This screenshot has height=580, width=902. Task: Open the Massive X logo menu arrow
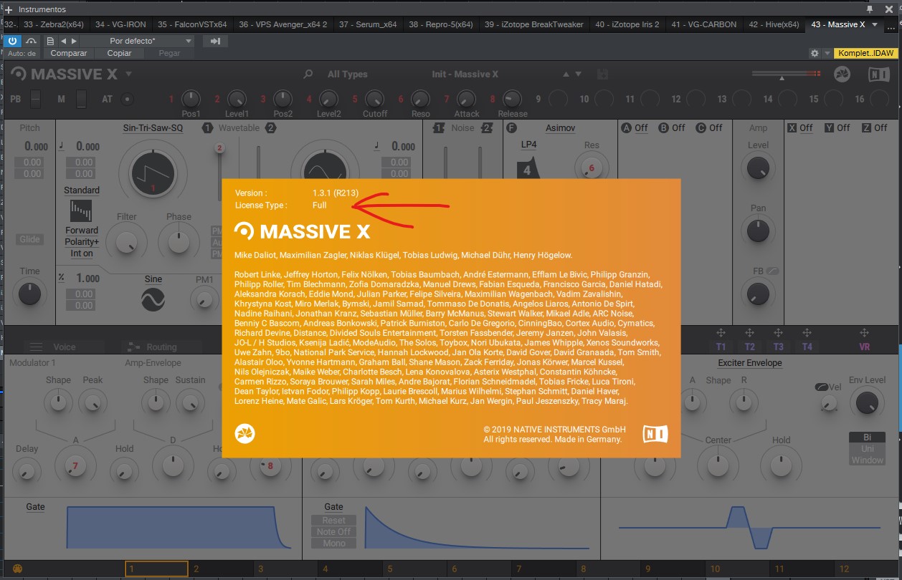[x=129, y=74]
